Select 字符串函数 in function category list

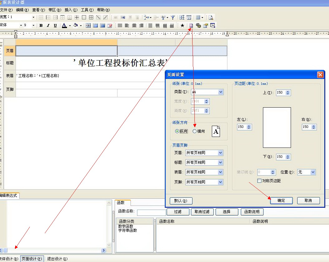[127, 230]
